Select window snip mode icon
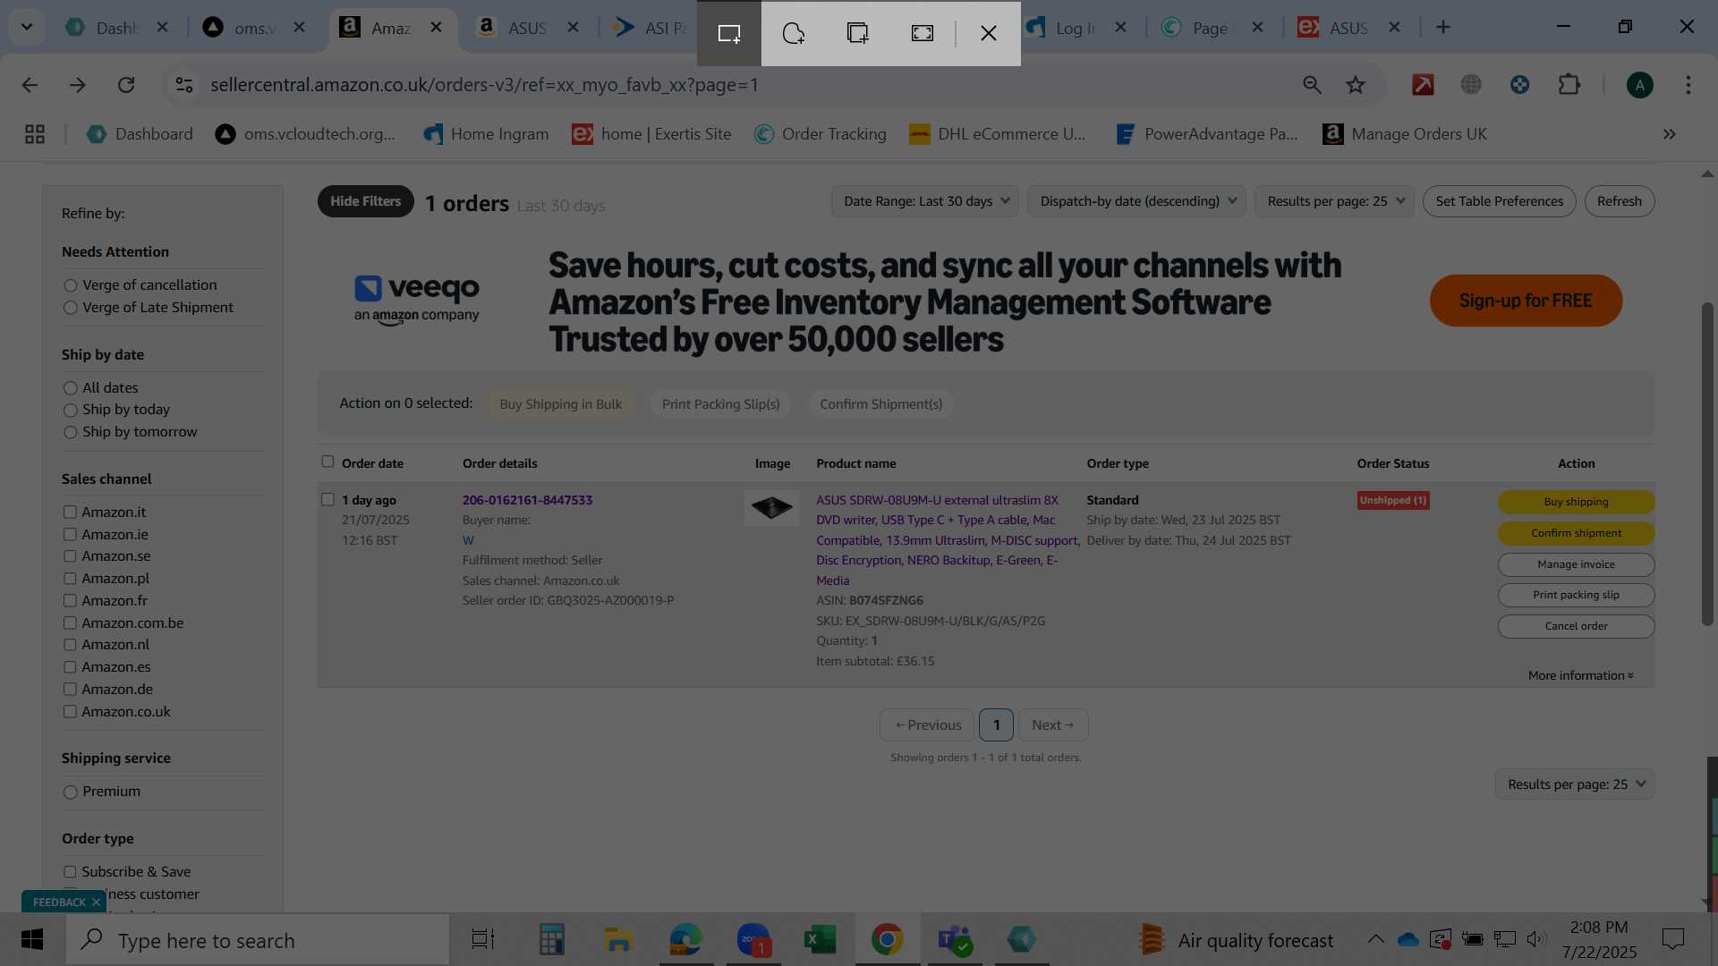This screenshot has height=966, width=1718. [858, 33]
